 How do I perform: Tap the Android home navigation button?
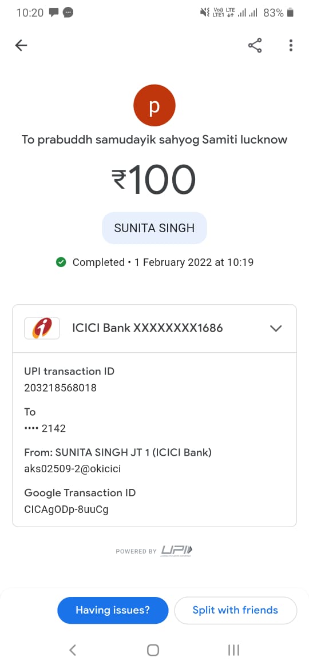tap(153, 650)
